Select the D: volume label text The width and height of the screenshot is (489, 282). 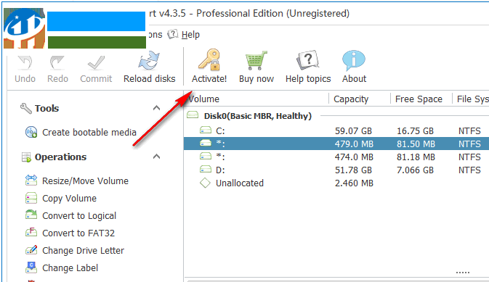(220, 170)
